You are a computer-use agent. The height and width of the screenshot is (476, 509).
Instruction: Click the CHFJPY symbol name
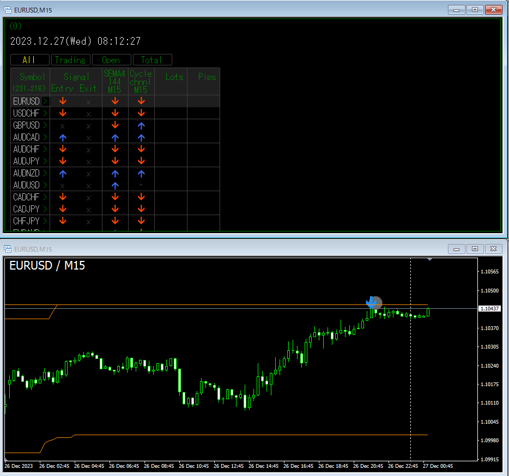click(26, 221)
